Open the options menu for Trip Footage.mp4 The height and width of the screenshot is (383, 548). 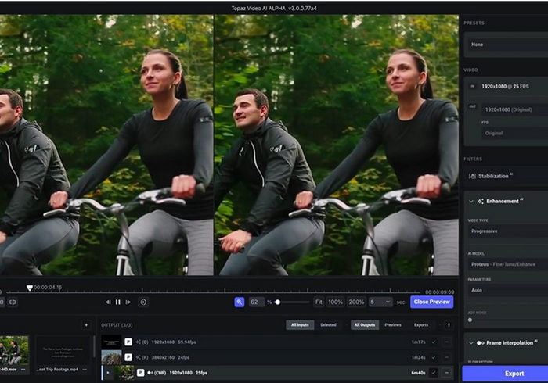pos(85,369)
